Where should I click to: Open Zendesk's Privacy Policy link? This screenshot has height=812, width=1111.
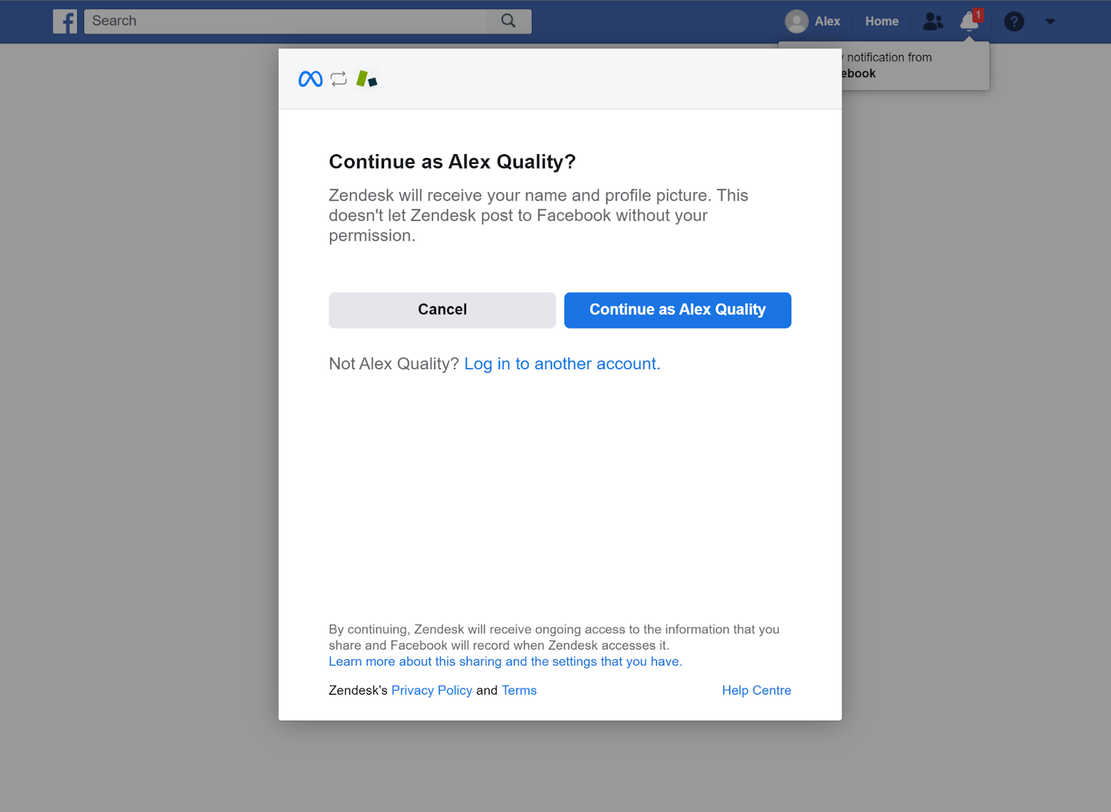click(431, 691)
